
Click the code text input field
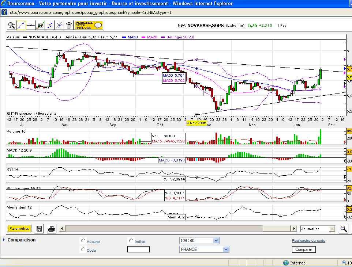coord(138,249)
